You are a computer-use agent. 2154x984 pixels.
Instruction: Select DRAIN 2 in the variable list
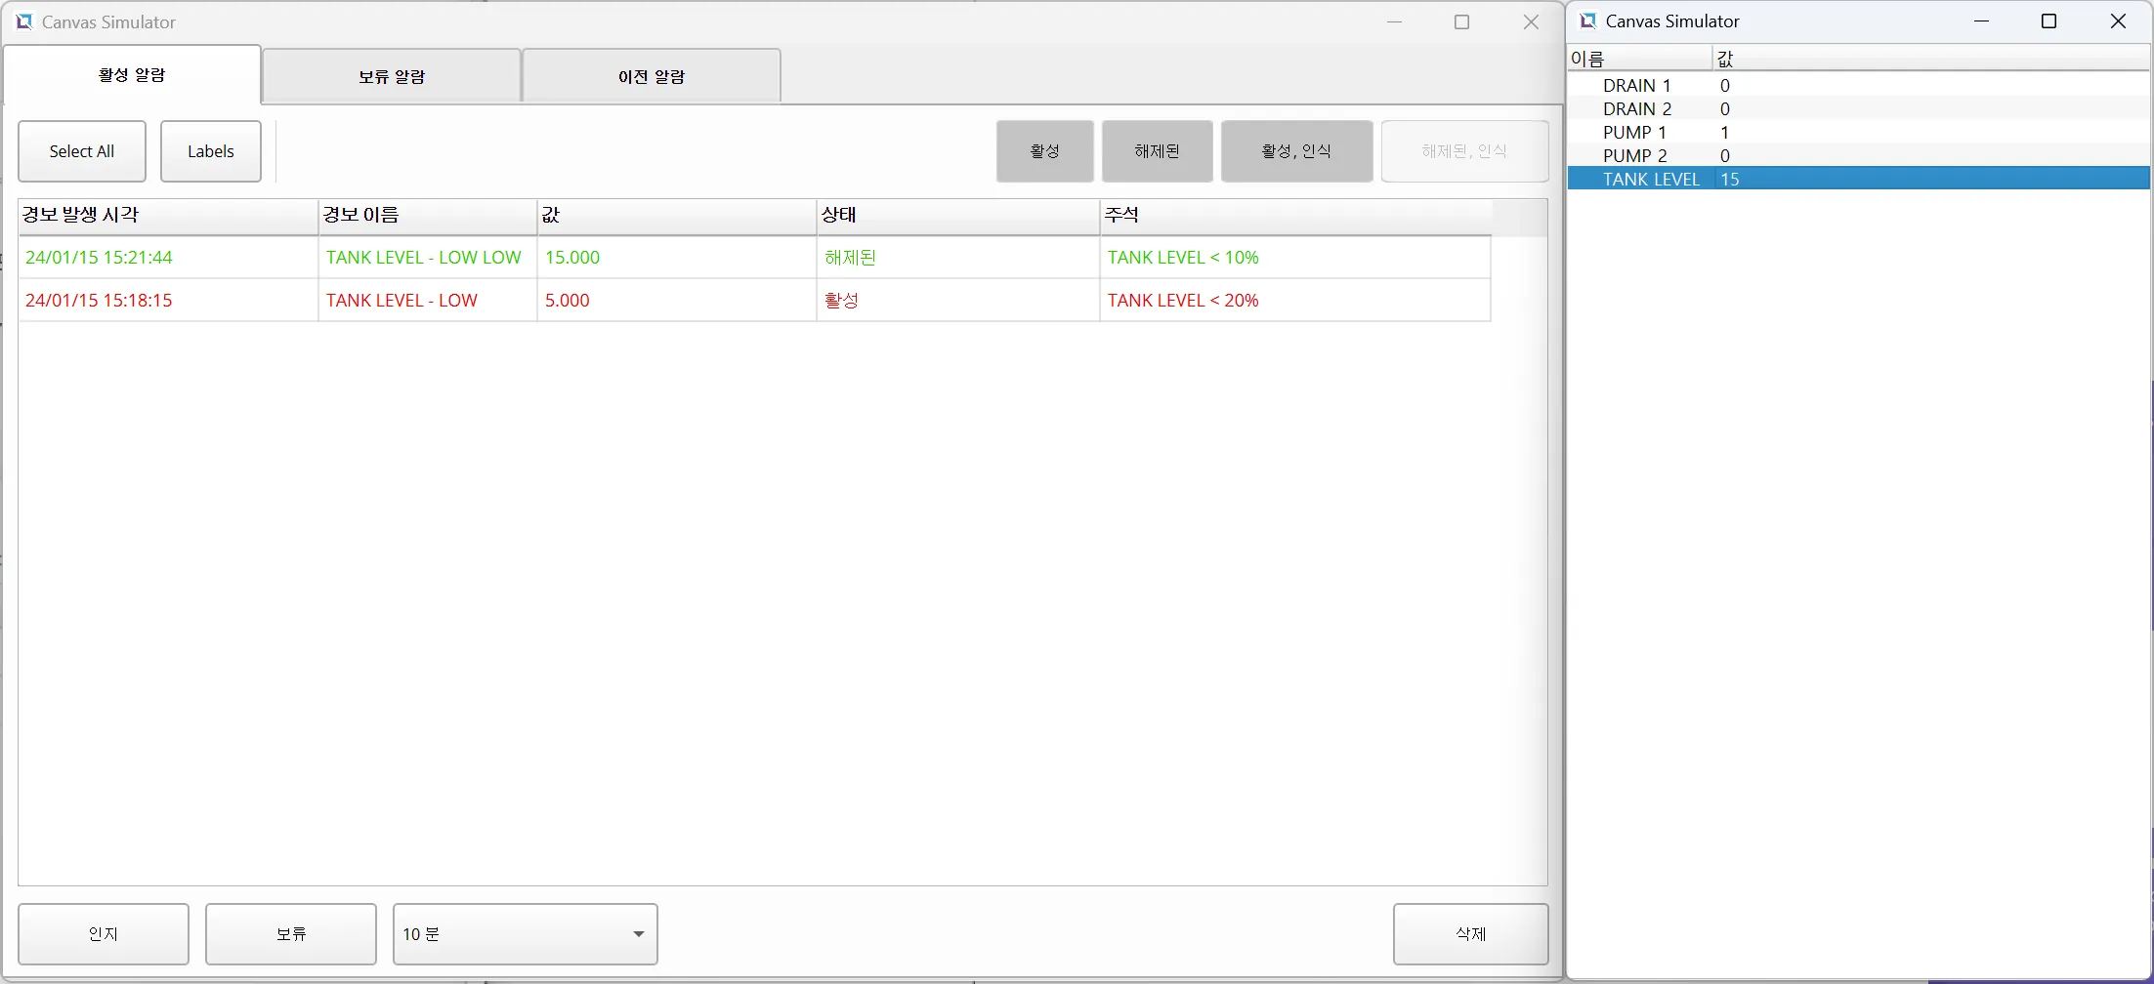[x=1636, y=109]
